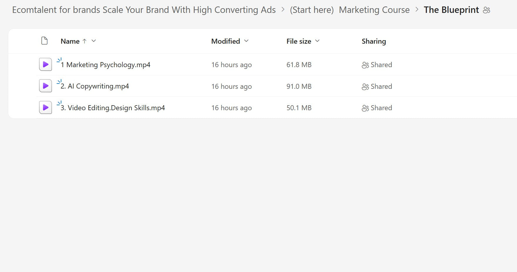The height and width of the screenshot is (272, 517).
Task: Sort by the Name column header
Action: point(70,41)
